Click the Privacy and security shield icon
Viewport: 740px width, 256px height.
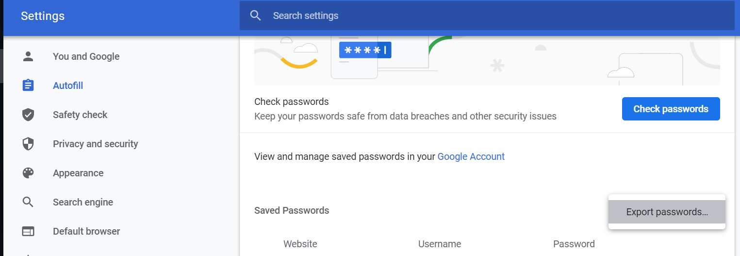pyautogui.click(x=28, y=144)
